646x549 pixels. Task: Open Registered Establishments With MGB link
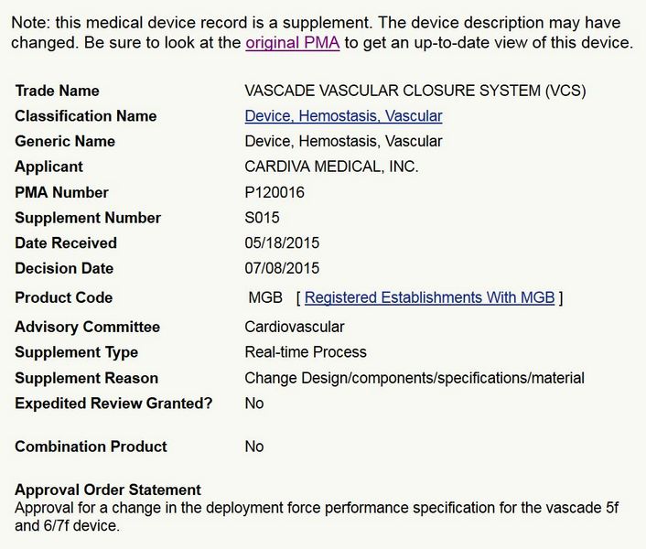point(429,297)
